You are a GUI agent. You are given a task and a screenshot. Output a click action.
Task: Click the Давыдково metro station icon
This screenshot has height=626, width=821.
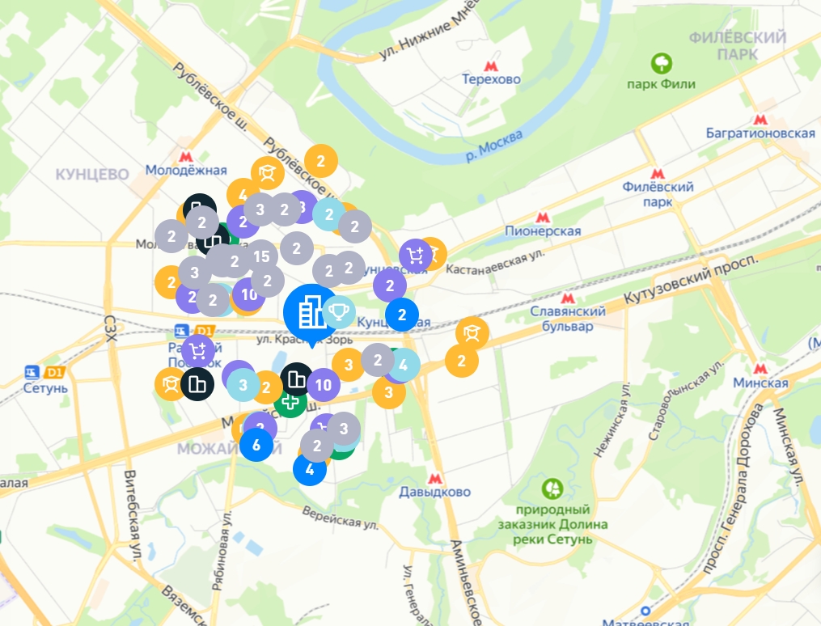click(x=434, y=479)
